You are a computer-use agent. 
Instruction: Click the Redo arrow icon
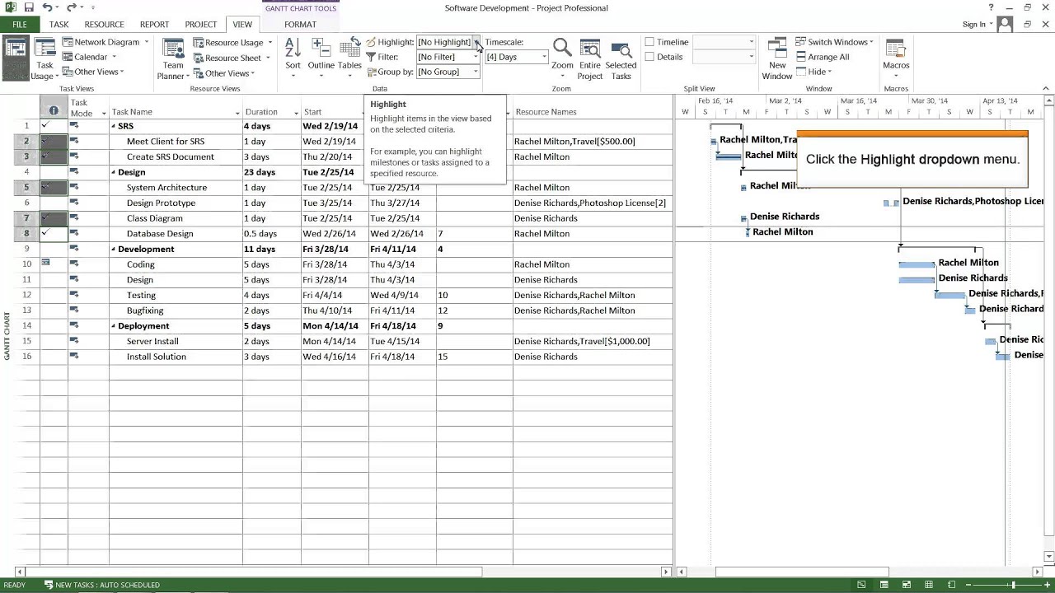pyautogui.click(x=72, y=7)
